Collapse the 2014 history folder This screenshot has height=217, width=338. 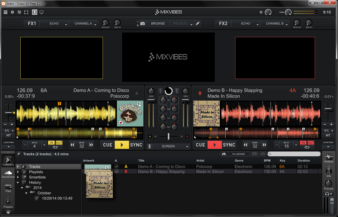(22, 188)
